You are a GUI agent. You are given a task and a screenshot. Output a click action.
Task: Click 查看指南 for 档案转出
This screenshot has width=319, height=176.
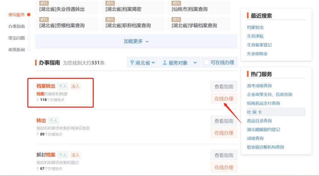pos(224,86)
